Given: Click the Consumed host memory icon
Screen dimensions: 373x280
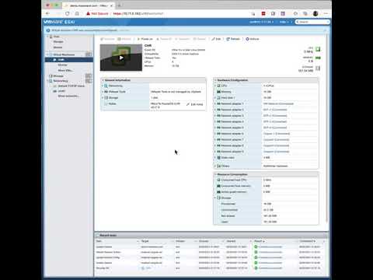Looking at the screenshot, I should click(x=218, y=186).
